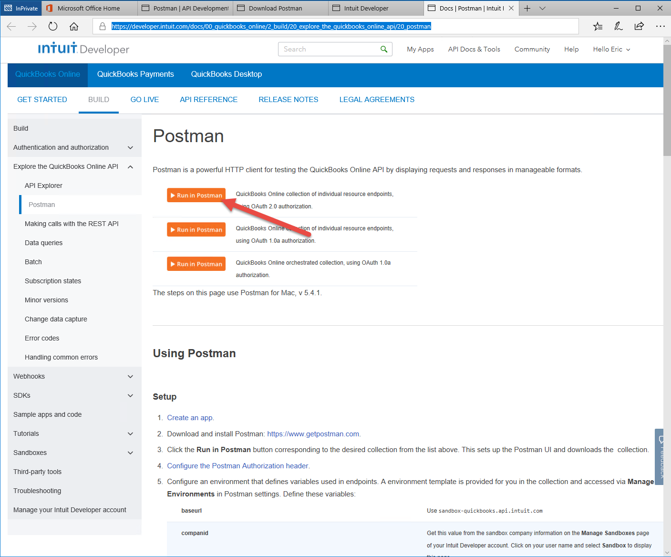Go to the browser Home icon
This screenshot has width=671, height=557.
[x=74, y=26]
